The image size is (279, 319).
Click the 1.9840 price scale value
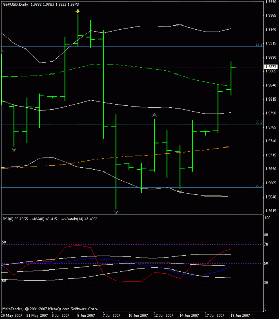271,85
